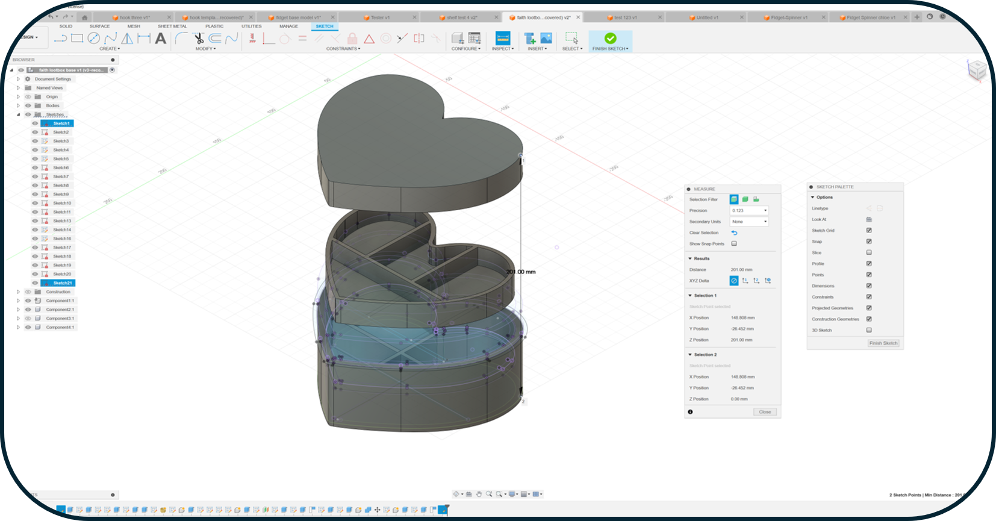
Task: Click the 201.00 mm dimension label in viewport
Action: click(x=521, y=272)
